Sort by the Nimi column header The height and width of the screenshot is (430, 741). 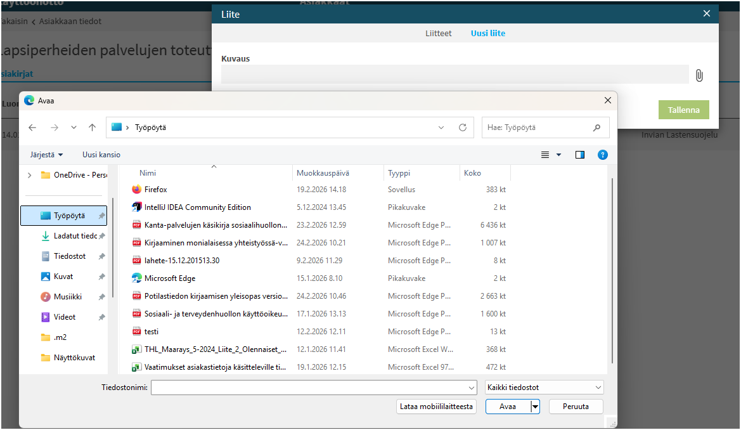[148, 173]
